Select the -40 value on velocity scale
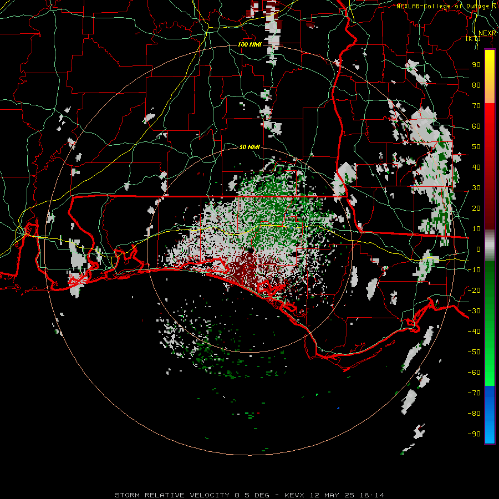This screenshot has height=499, width=499. pos(474,332)
